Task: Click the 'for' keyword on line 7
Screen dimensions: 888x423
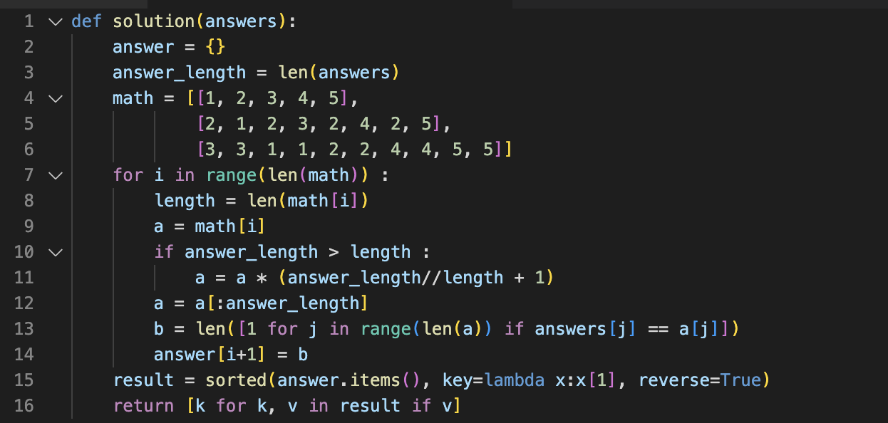Action: pos(128,175)
